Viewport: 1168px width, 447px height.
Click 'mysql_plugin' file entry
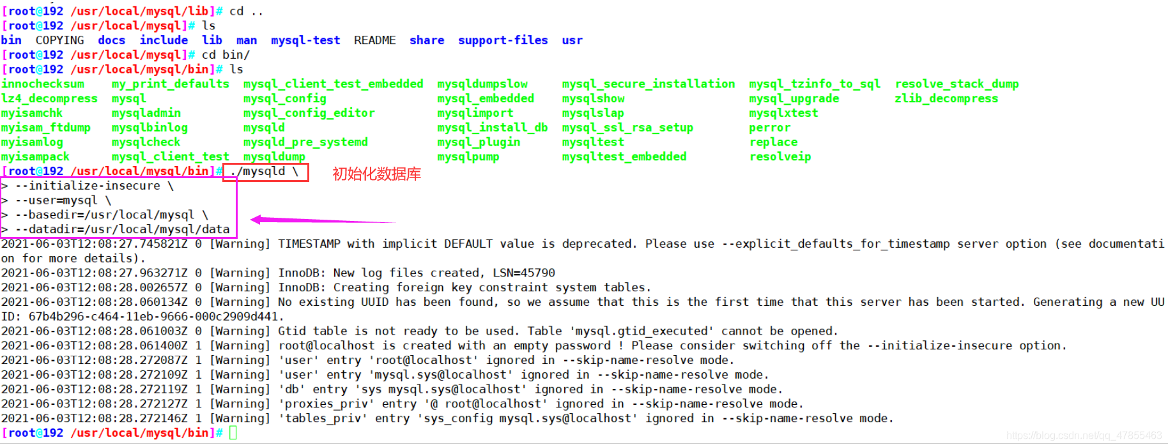coord(479,142)
